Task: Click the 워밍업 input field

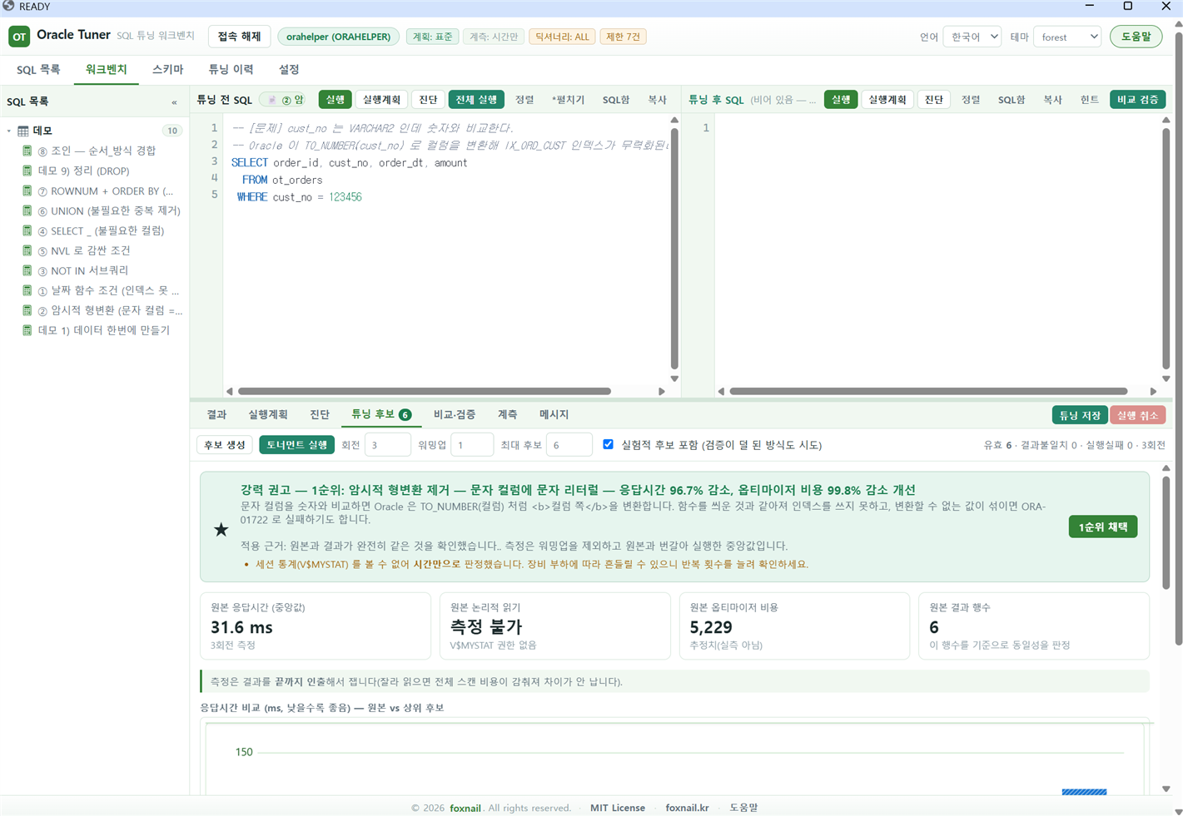Action: tap(472, 445)
